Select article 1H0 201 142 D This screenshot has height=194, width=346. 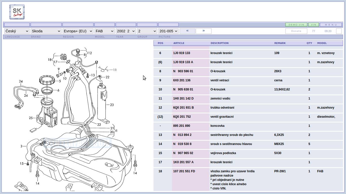click(183, 99)
